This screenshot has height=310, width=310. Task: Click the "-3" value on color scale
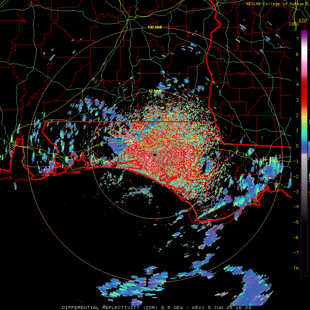296,192
